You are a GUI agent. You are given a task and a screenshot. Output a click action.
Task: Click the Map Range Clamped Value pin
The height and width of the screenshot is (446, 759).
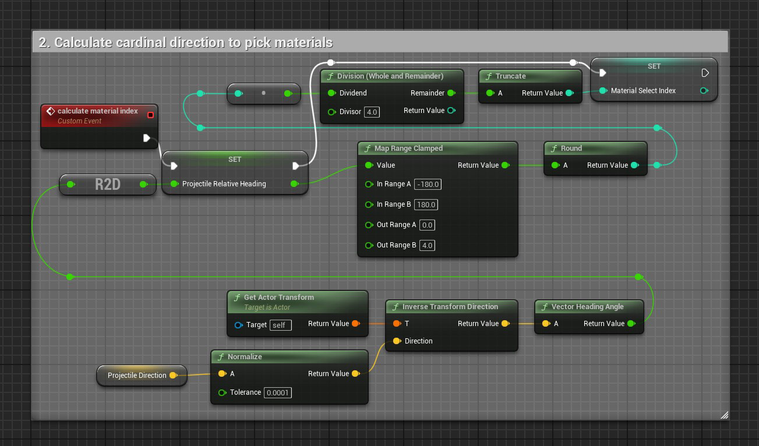pyautogui.click(x=369, y=165)
